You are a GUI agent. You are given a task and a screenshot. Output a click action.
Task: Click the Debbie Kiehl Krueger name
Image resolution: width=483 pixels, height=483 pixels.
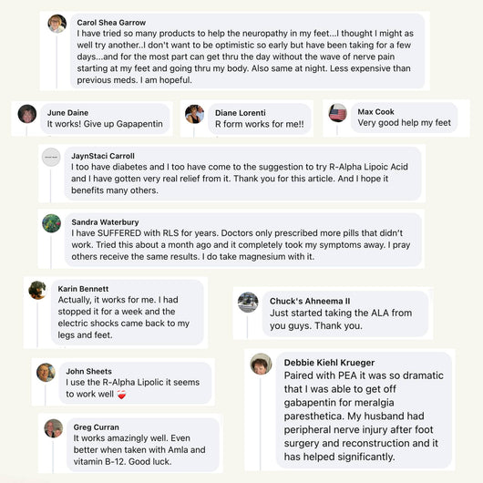click(x=329, y=363)
